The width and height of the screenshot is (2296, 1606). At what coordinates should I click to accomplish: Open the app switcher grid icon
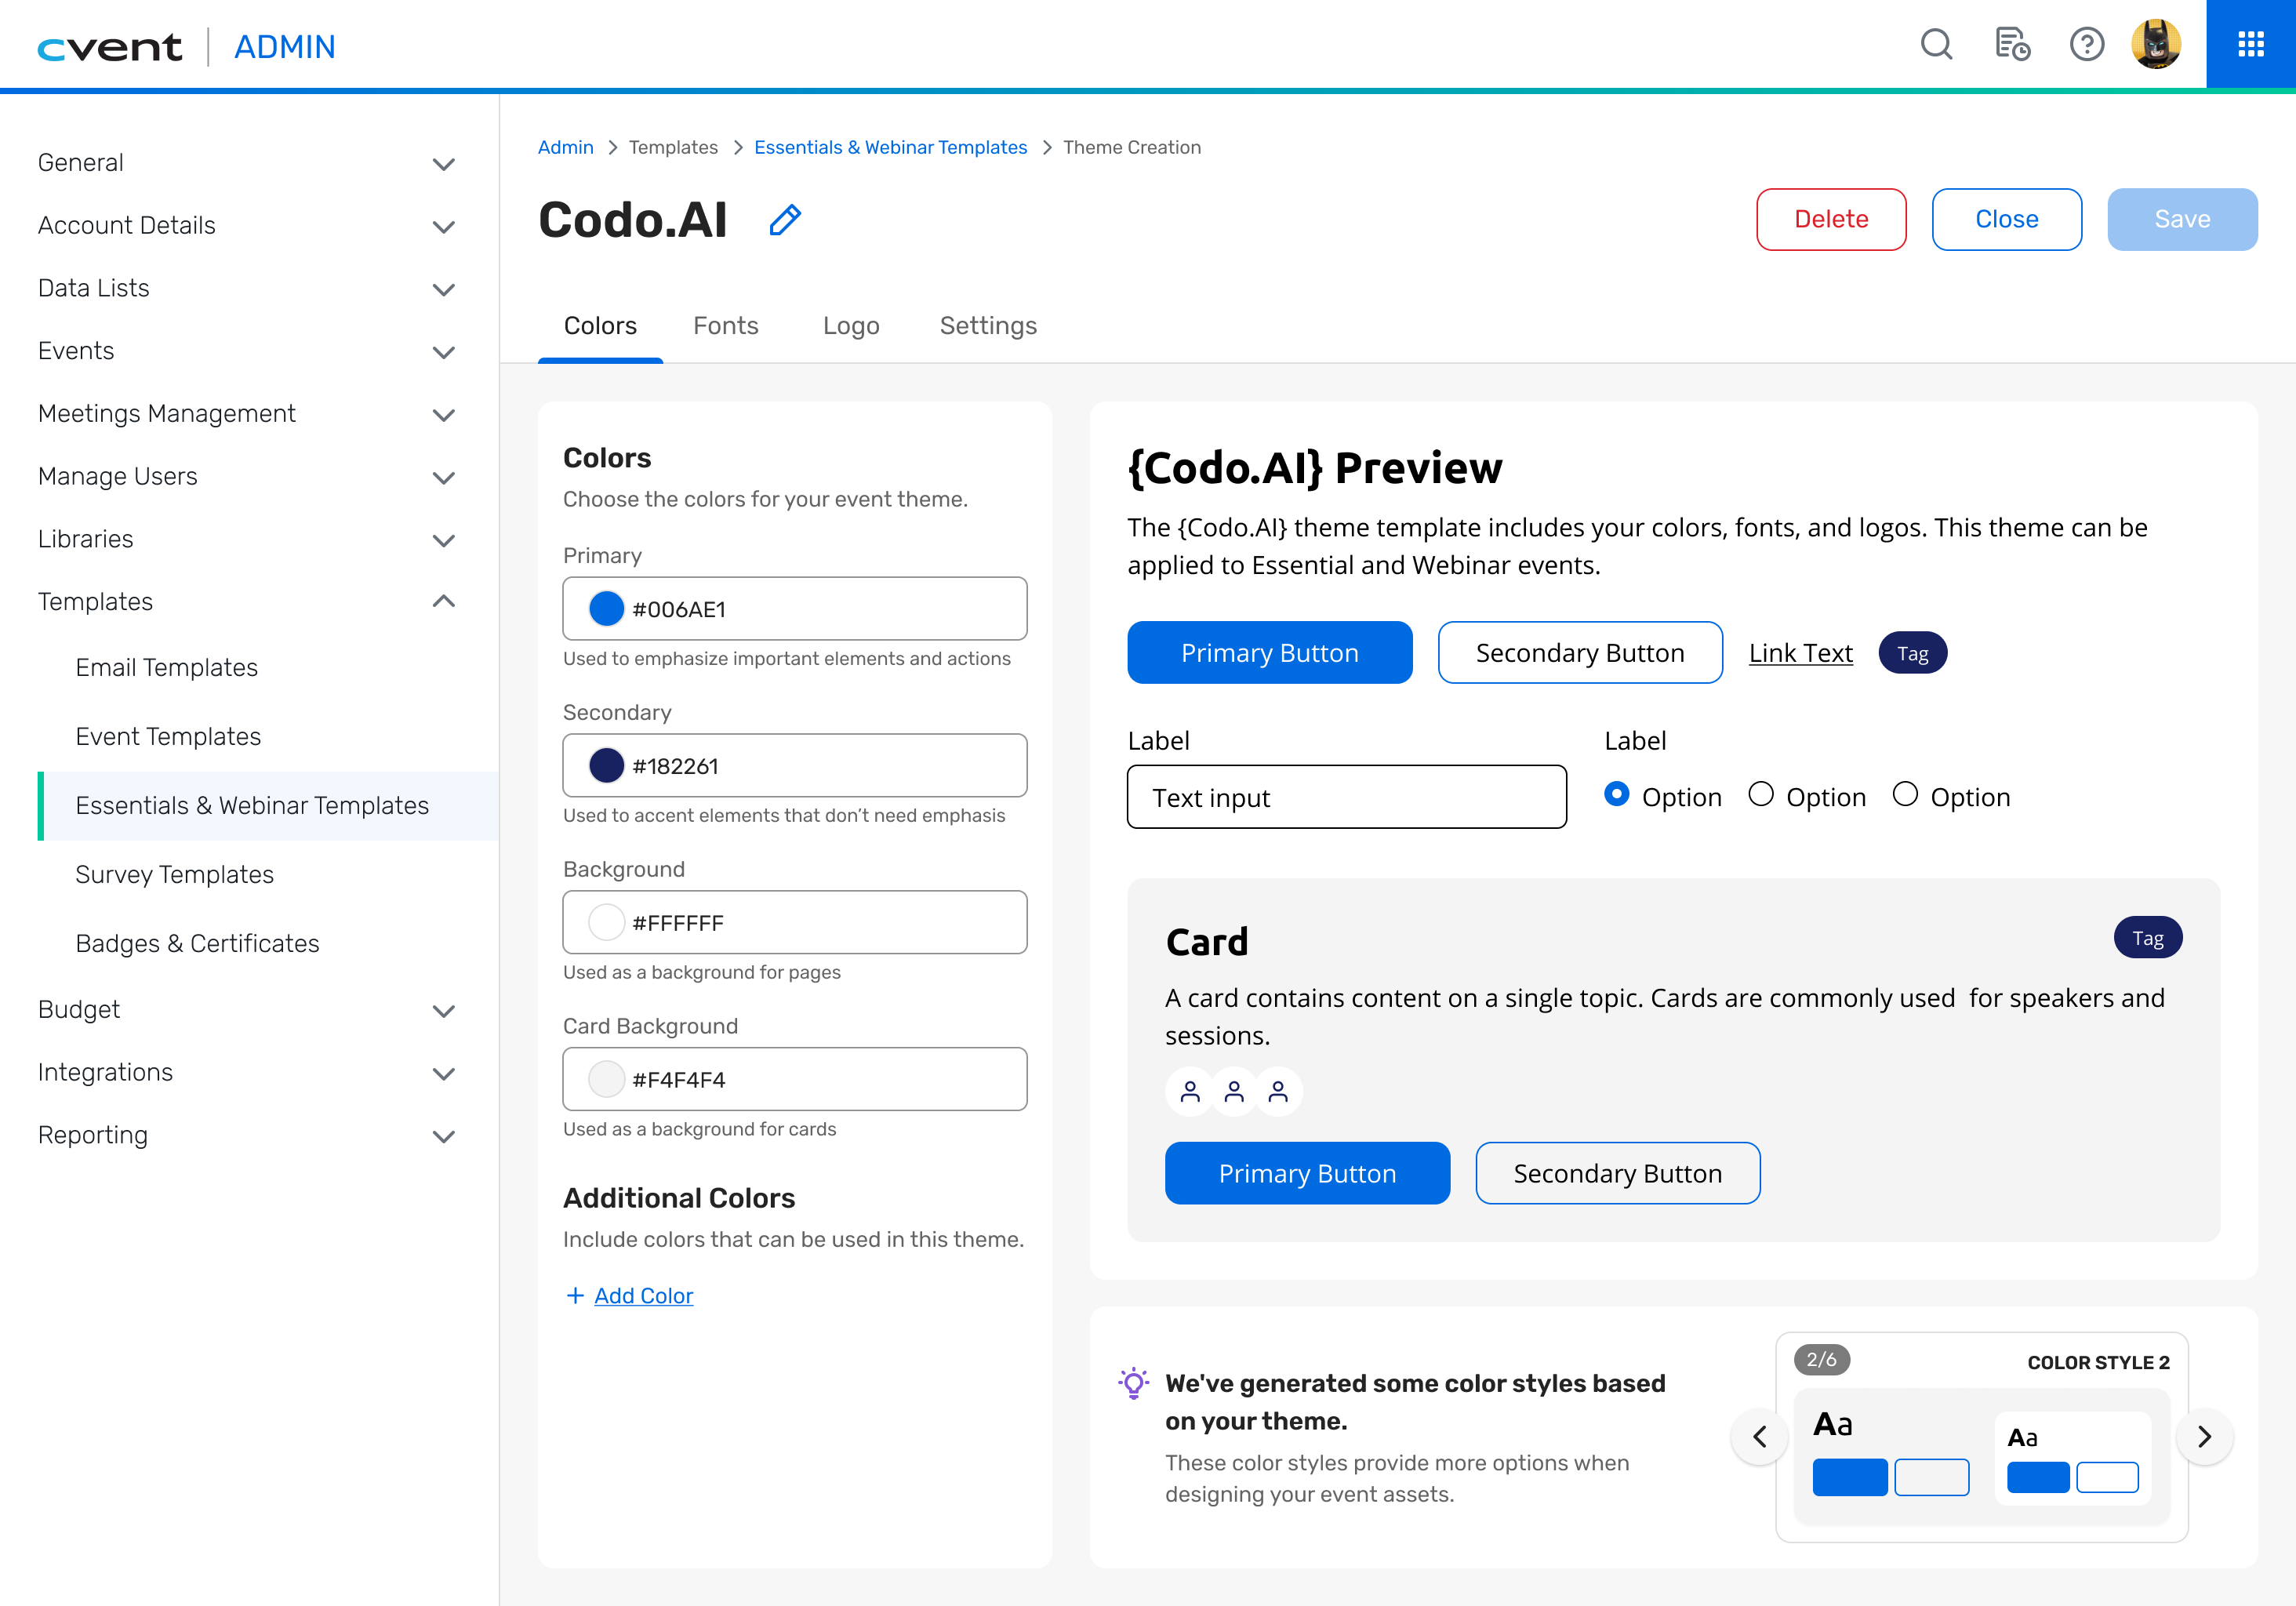(2251, 44)
